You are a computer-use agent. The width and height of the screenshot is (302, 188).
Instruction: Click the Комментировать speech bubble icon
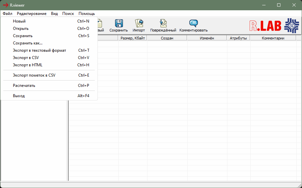click(x=194, y=23)
